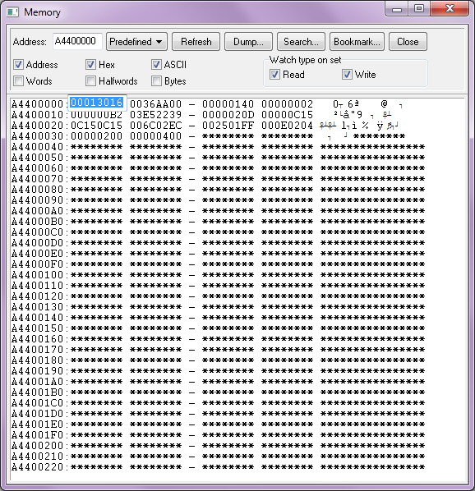Open the Bookmark dialog
Screen dimensions: 475x491
point(357,42)
